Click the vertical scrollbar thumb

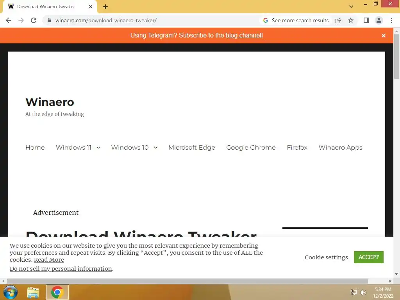(396, 56)
